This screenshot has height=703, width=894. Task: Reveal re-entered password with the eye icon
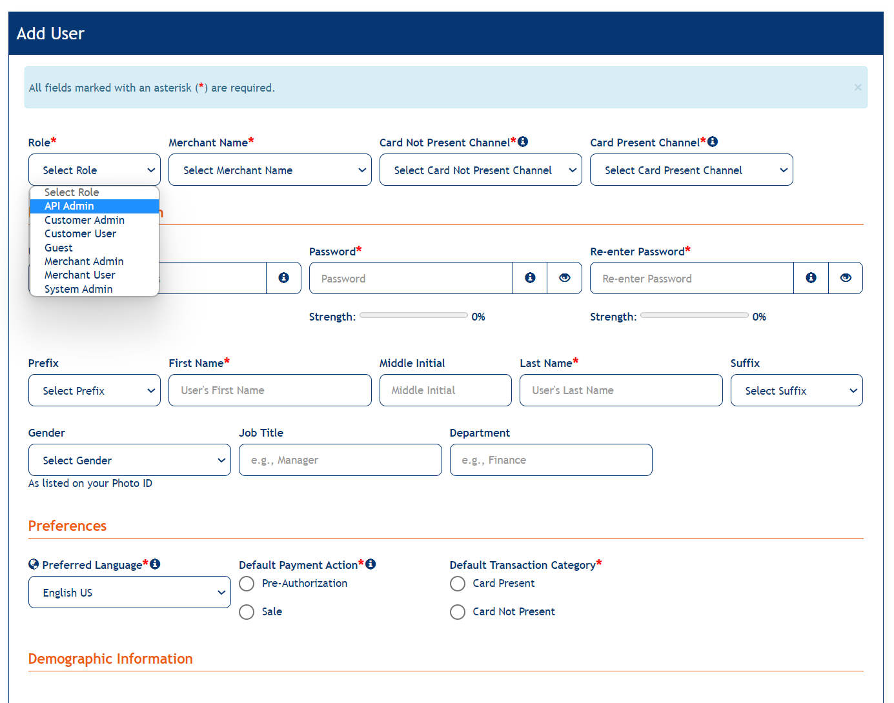[x=846, y=278]
